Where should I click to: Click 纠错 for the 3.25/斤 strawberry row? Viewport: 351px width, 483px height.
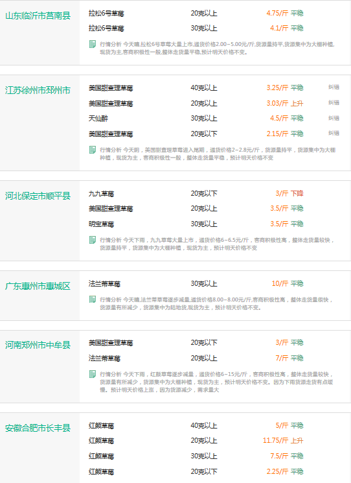(x=334, y=87)
